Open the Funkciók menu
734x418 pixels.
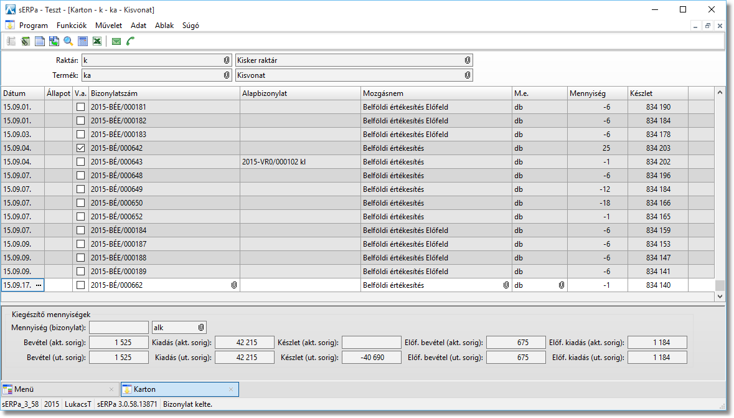(71, 26)
